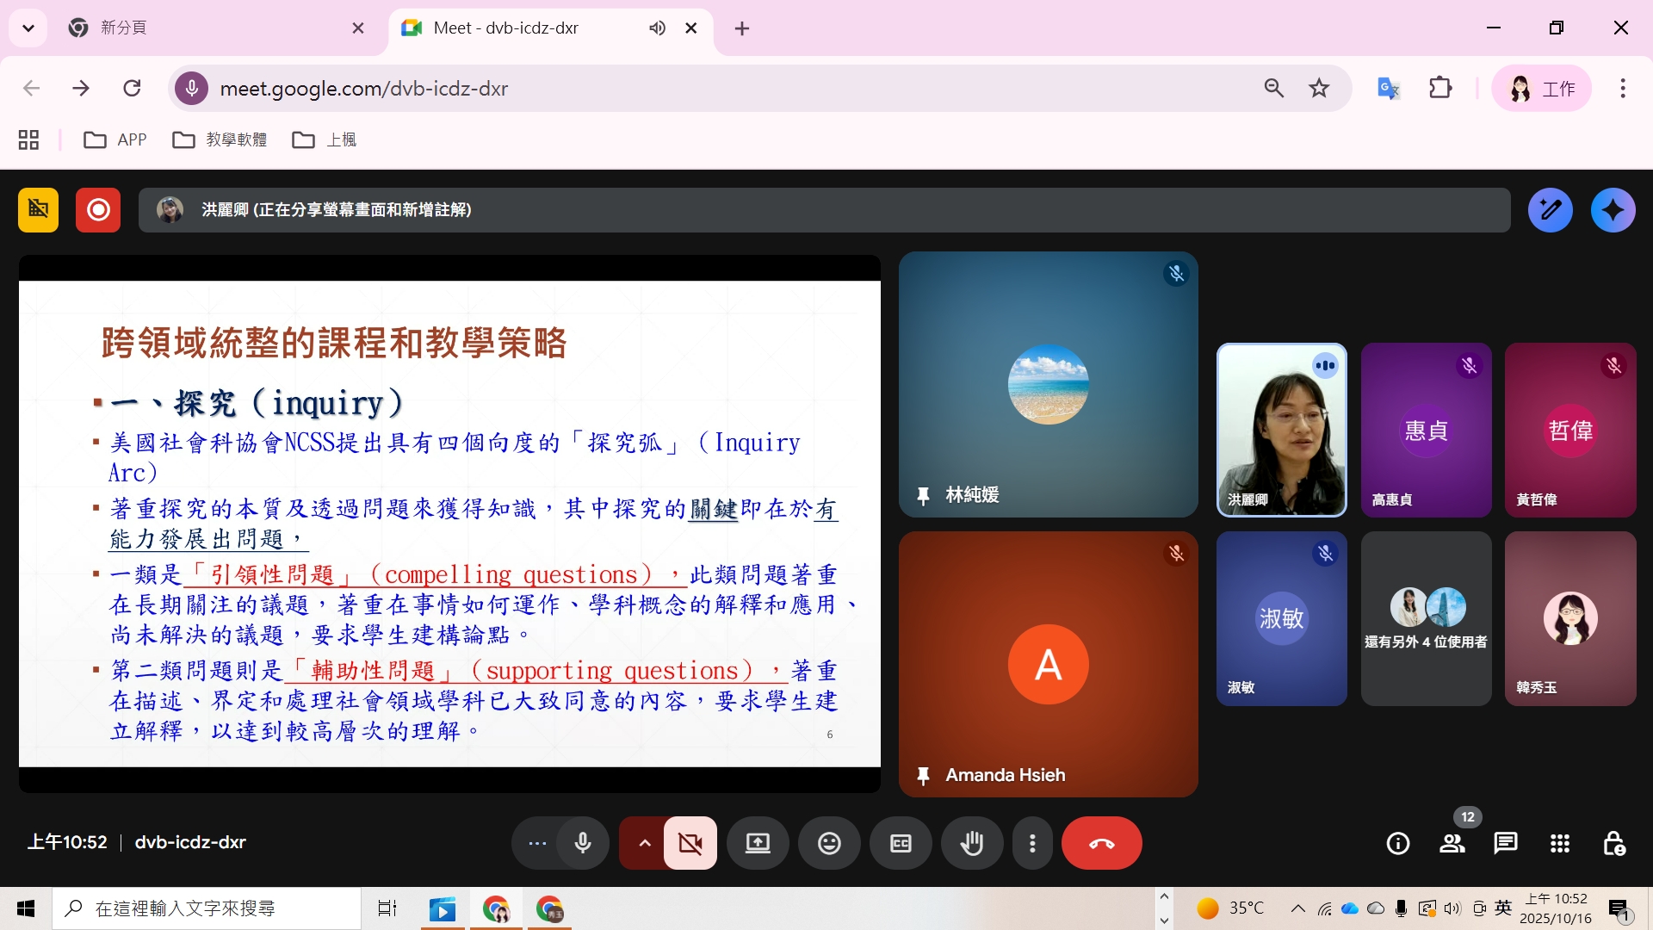Open host controls lock icon
The height and width of the screenshot is (930, 1653).
tap(1613, 843)
